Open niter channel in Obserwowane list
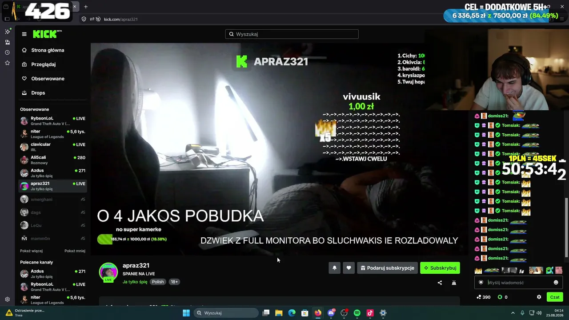 52,134
